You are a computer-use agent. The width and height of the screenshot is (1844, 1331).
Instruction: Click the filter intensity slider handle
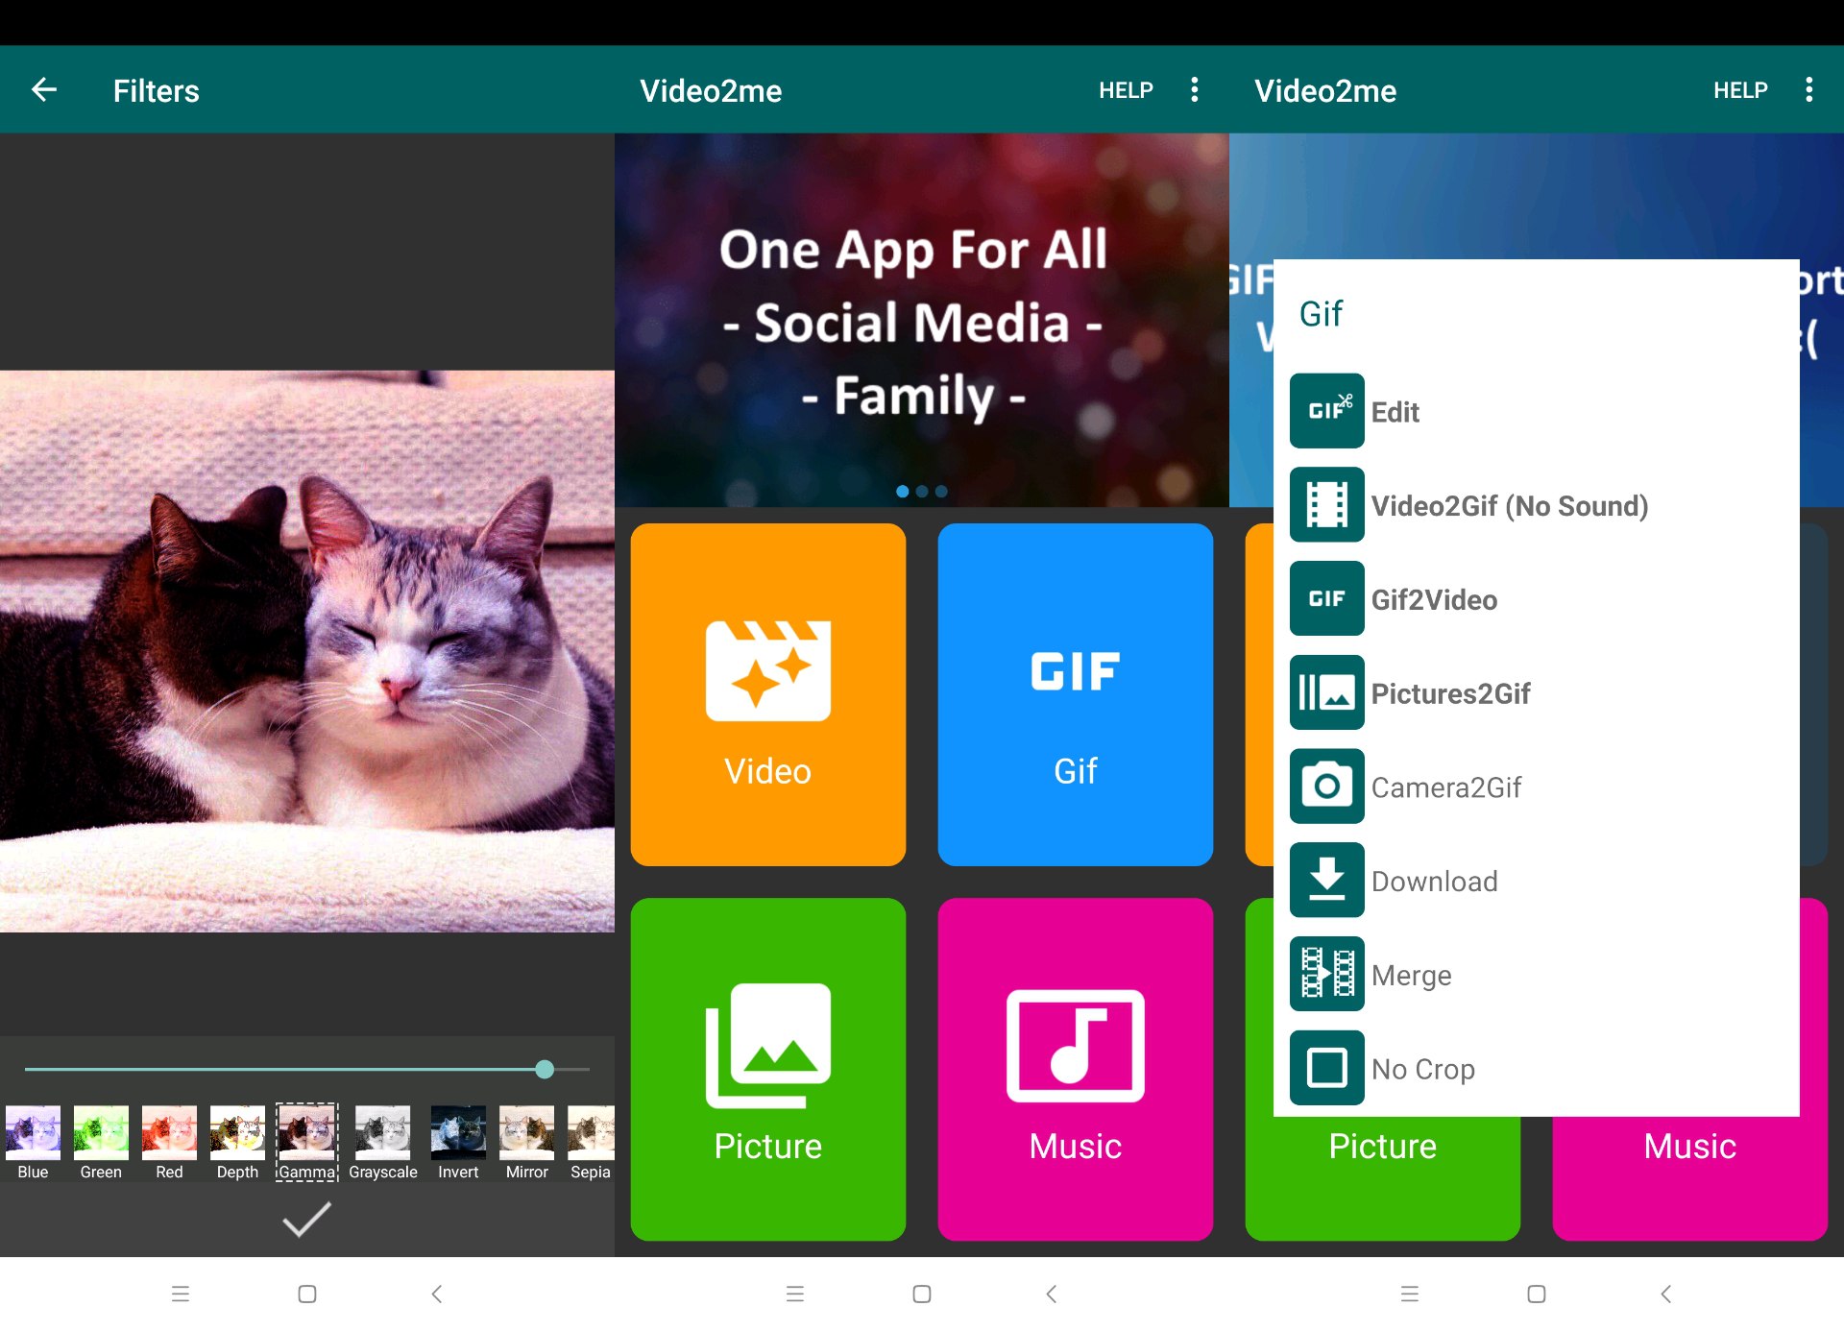545,1069
